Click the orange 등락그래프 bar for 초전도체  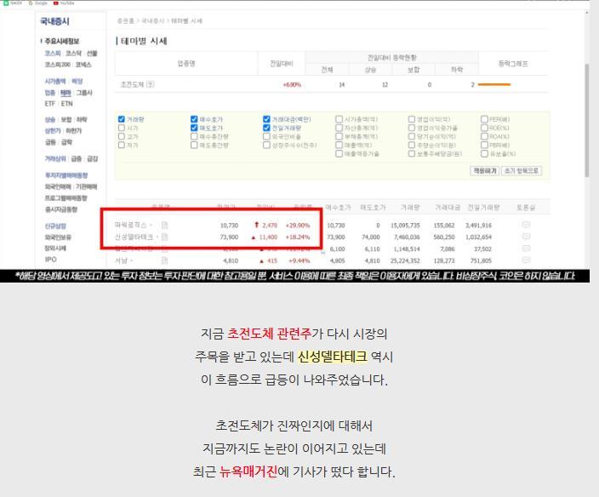click(x=494, y=84)
